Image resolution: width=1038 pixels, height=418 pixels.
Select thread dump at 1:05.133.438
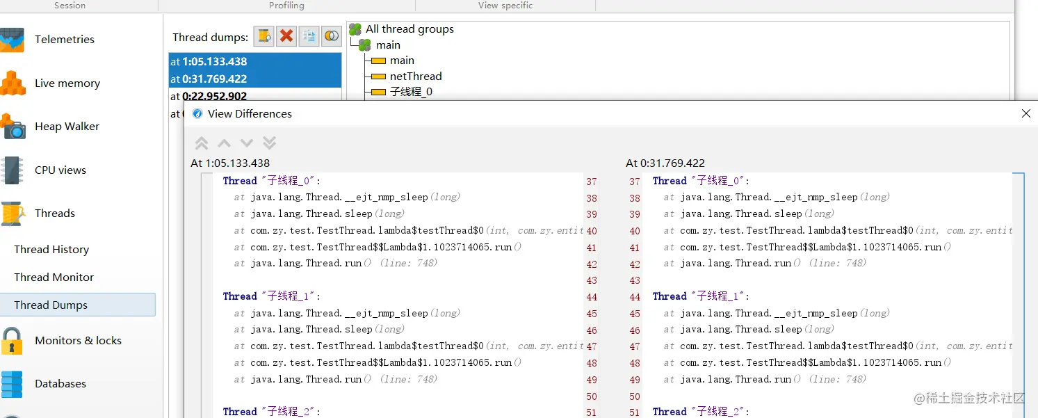pyautogui.click(x=254, y=62)
